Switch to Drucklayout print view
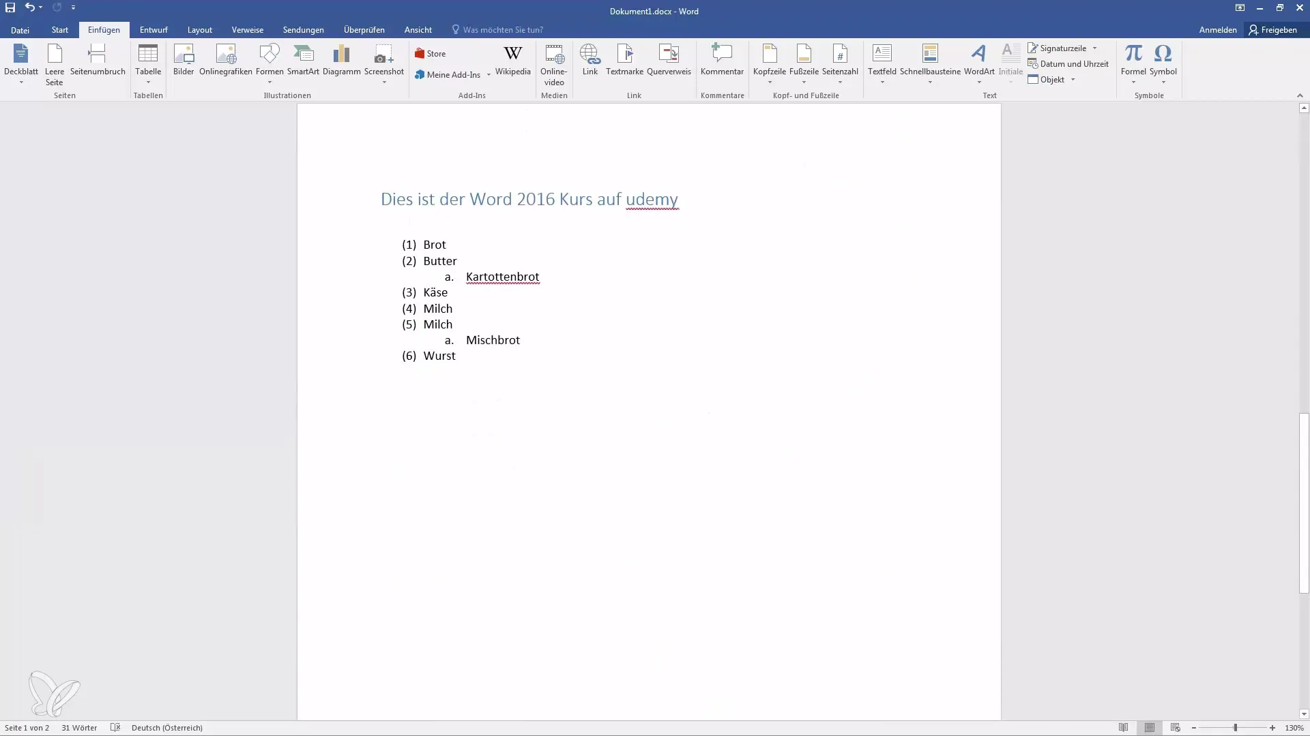1310x736 pixels. click(1150, 728)
